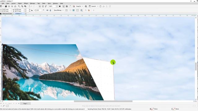Toggle Lock ratio padlock icon
198x111 pixels.
point(32,10)
